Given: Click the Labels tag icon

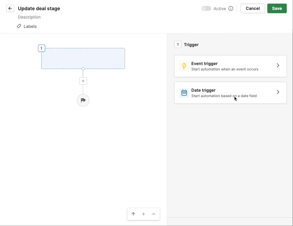Looking at the screenshot, I should [x=19, y=26].
